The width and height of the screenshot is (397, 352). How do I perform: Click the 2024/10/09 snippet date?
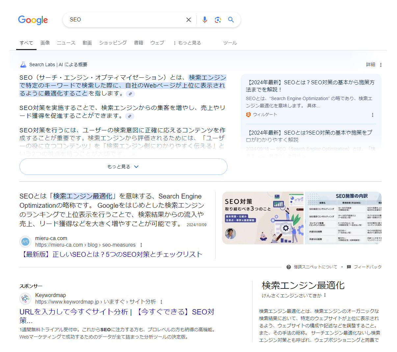[x=197, y=225]
